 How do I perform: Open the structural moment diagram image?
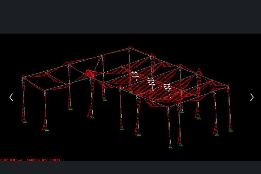130,97
